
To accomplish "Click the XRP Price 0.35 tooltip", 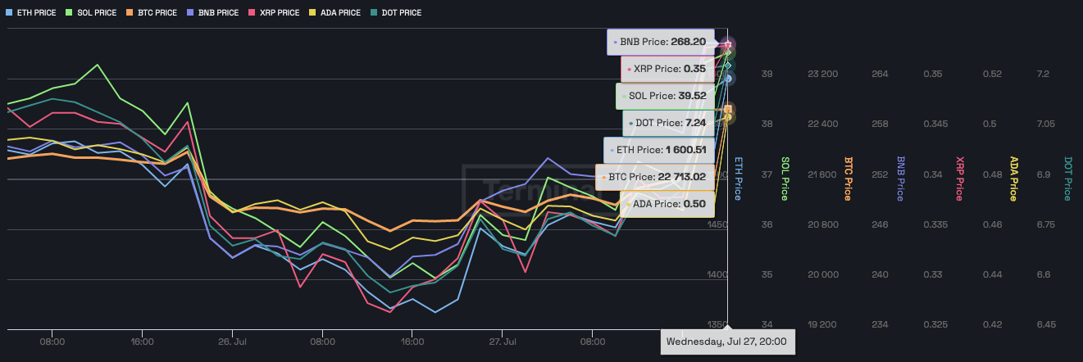I will [x=669, y=69].
